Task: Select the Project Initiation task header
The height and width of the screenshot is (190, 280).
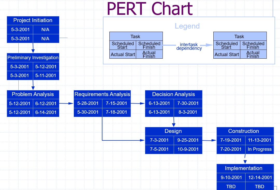Action: click(x=33, y=21)
